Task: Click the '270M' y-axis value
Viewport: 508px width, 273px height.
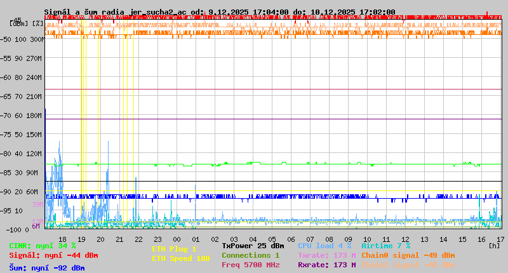Action: click(x=34, y=58)
